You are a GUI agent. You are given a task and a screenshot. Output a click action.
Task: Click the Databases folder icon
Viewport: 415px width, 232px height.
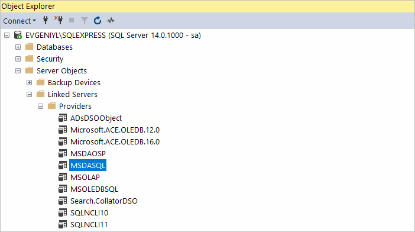click(x=29, y=47)
